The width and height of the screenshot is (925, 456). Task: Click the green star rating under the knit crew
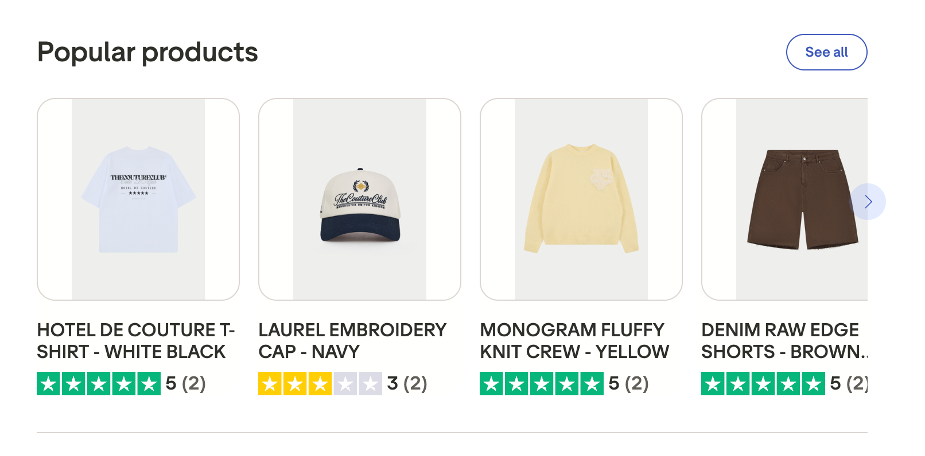click(x=542, y=384)
